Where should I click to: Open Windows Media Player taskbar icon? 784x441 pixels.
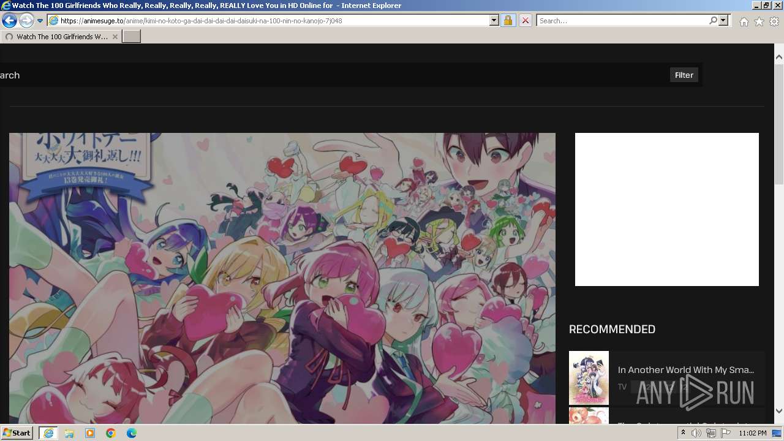tap(90, 433)
